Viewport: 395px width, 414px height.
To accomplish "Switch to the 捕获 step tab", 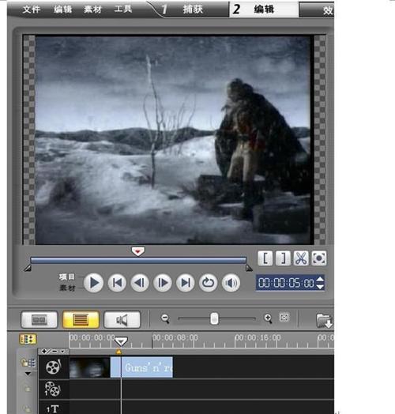I will click(x=193, y=9).
